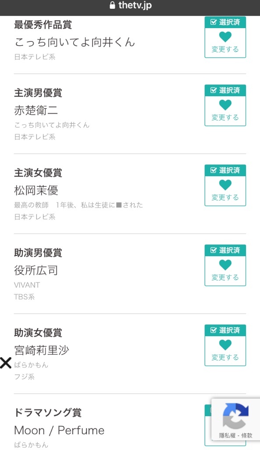The width and height of the screenshot is (260, 450).
Task: Open the 條款 terms link
Action: (246, 435)
